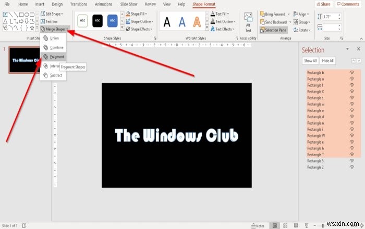Adjust the zoom slider
Image resolution: width=365 pixels, height=229 pixels.
pos(323,225)
